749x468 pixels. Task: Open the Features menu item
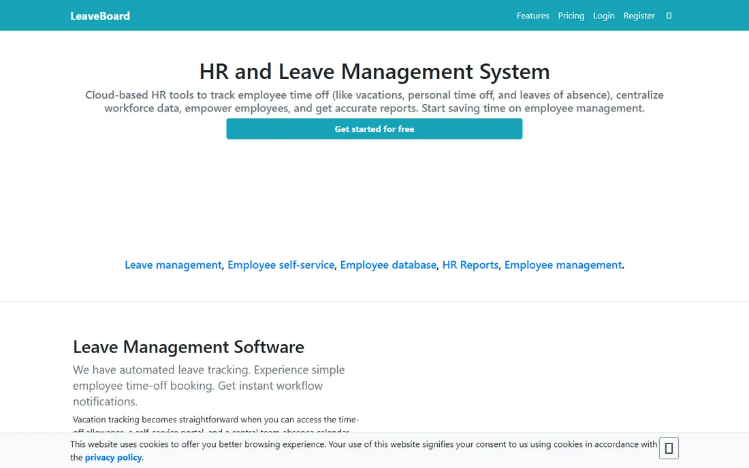click(532, 16)
